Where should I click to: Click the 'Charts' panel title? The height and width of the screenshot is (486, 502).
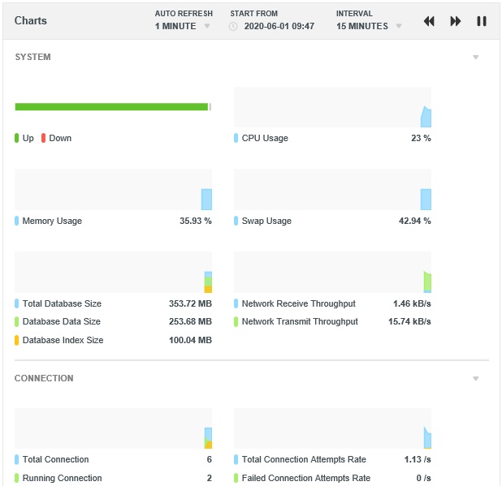tap(31, 21)
